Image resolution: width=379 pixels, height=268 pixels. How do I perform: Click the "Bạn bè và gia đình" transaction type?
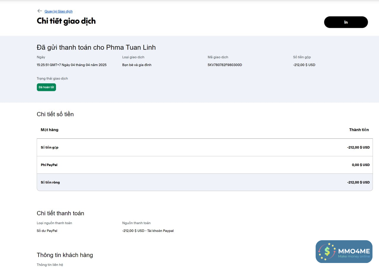136,65
